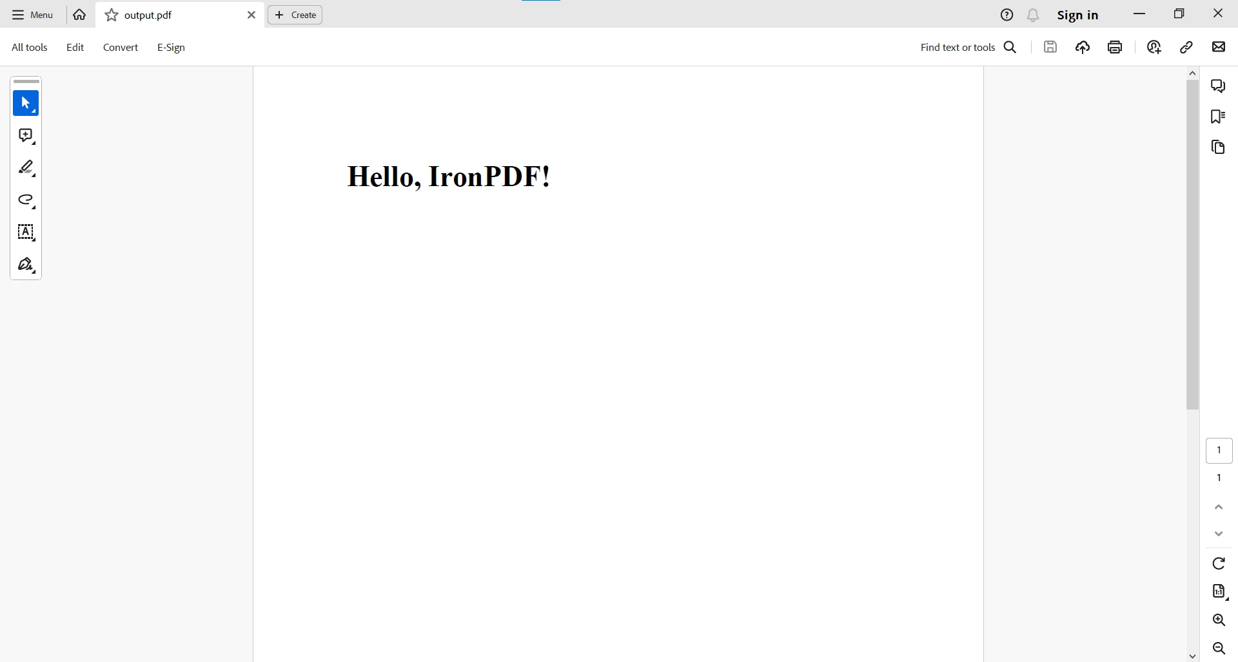Click the Find text or tools search
1238x662 pixels.
coord(968,48)
